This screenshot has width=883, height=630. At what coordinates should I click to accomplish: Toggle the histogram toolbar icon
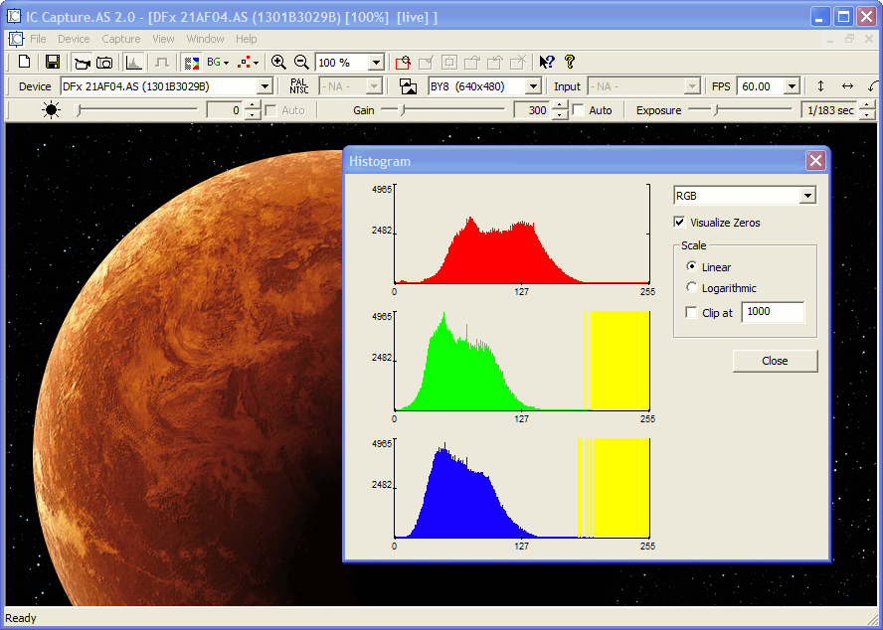133,63
